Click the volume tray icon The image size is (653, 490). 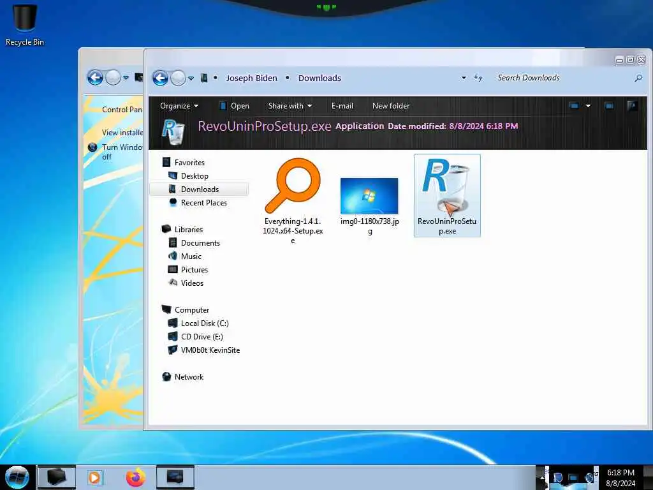pos(589,478)
